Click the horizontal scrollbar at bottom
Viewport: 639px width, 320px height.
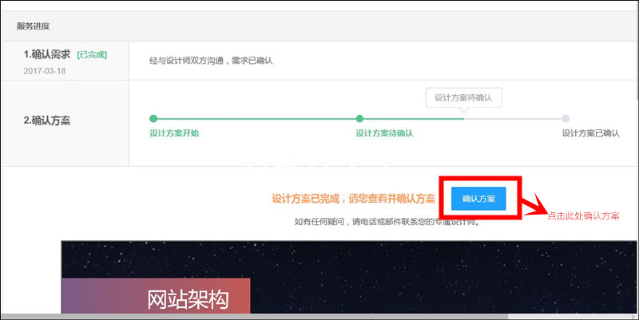255,316
